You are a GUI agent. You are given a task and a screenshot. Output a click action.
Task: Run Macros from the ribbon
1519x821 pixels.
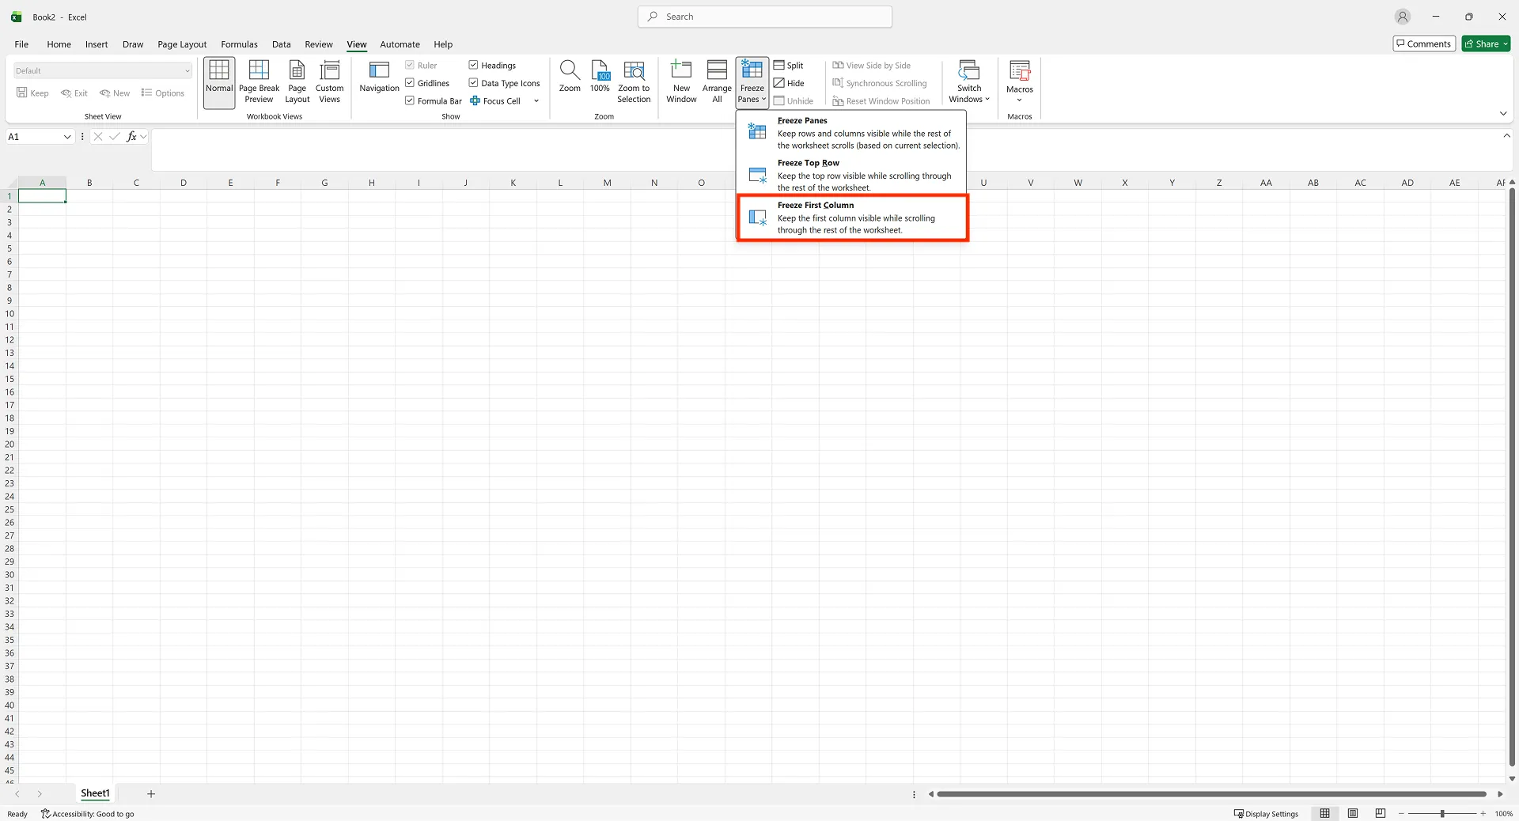coord(1019,79)
